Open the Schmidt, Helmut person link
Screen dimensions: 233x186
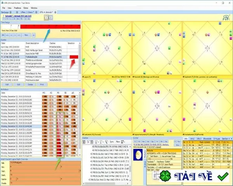point(18,16)
